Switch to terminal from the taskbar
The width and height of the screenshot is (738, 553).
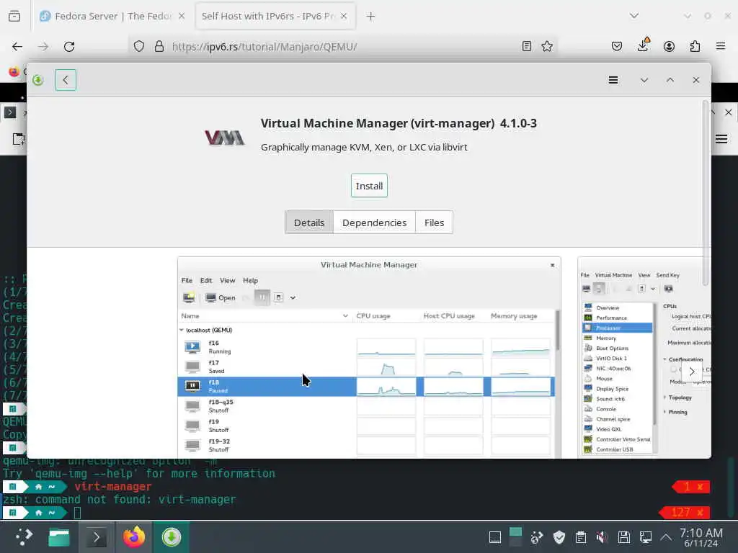(96, 537)
